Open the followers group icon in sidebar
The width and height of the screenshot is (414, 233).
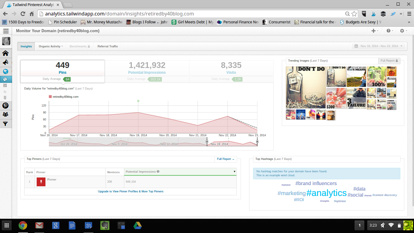tap(5, 114)
